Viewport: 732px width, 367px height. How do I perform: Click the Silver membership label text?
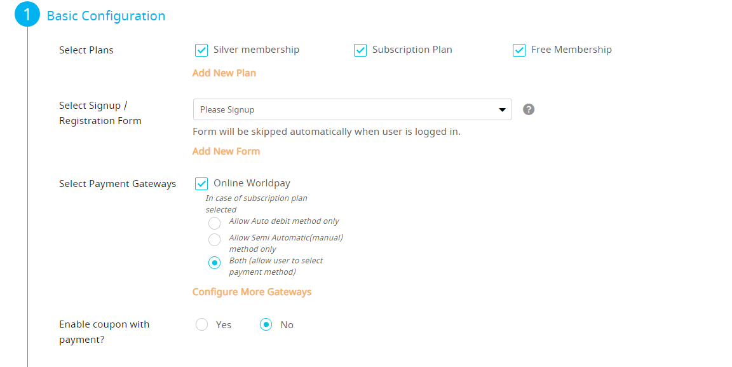(x=256, y=50)
